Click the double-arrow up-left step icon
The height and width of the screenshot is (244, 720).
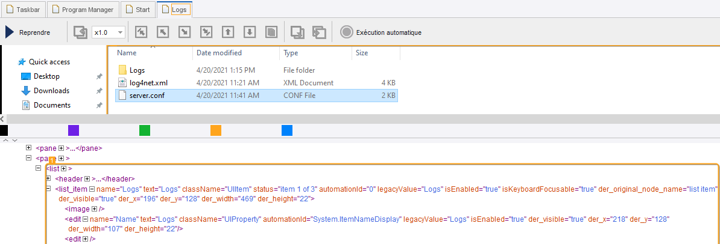141,32
